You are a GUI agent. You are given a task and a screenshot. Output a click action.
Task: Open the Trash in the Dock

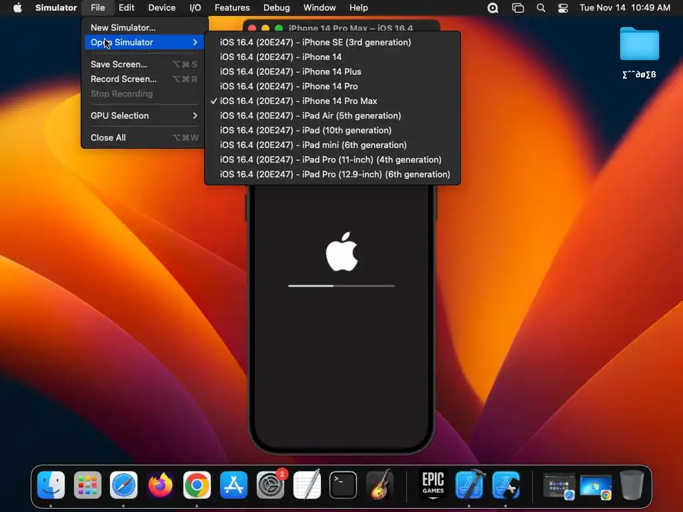tap(632, 485)
